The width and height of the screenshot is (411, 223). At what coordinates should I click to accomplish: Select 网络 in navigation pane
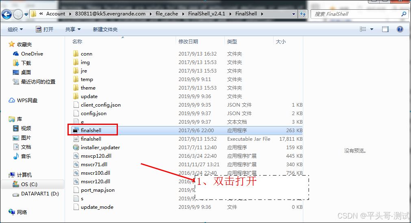(18, 212)
